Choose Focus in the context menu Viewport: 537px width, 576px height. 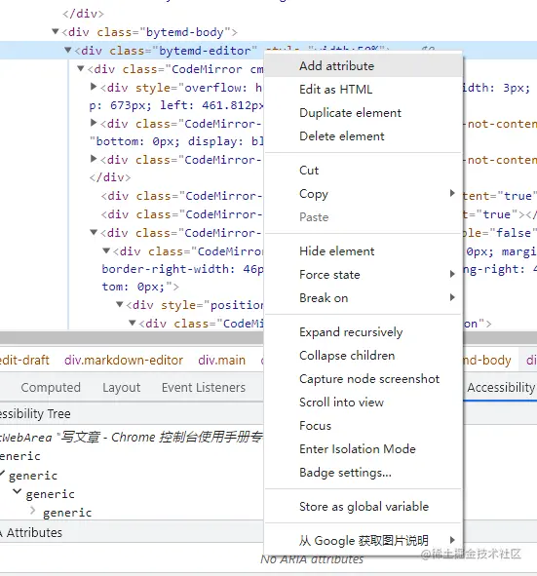pyautogui.click(x=363, y=426)
